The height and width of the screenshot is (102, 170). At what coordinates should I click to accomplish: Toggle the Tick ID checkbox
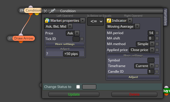point(82,39)
